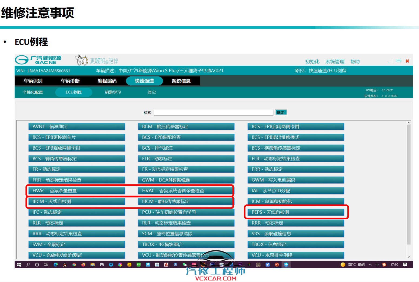The width and height of the screenshot is (419, 282).
Task: Open Google Chrome from the taskbar
Action: click(x=74, y=265)
